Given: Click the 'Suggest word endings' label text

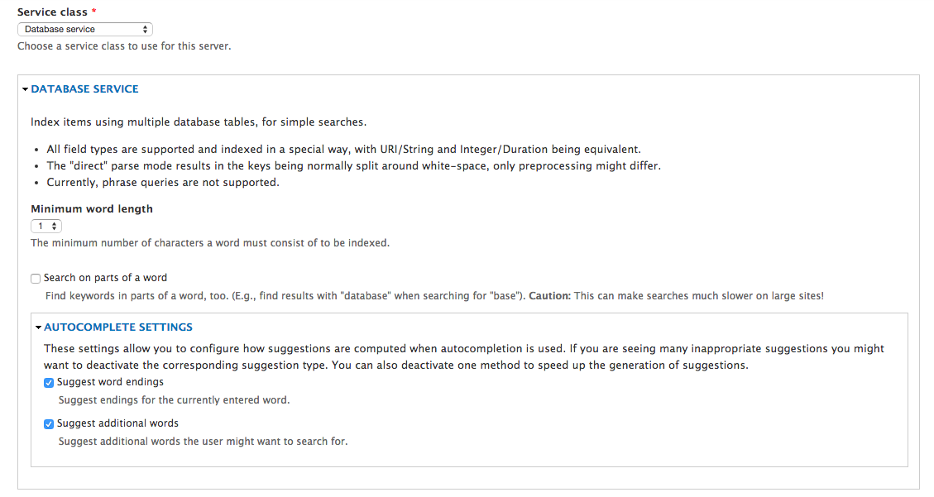Looking at the screenshot, I should point(110,382).
